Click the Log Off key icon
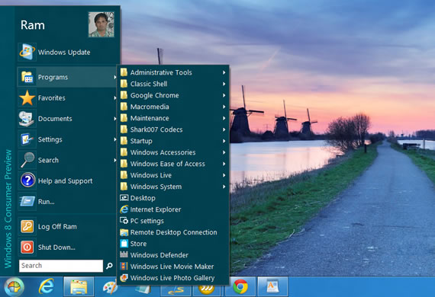 27,226
